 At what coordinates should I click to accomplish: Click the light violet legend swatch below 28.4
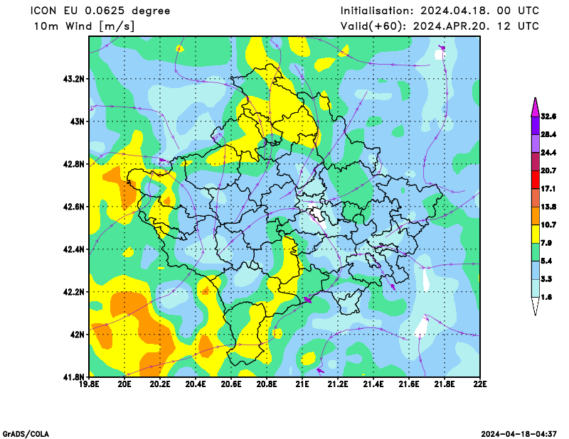pos(536,143)
